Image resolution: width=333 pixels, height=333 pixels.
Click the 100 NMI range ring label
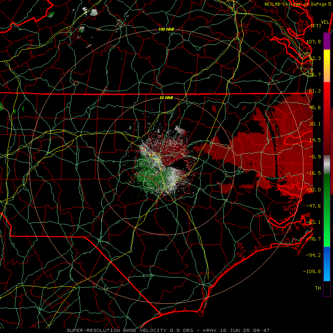[x=166, y=29]
